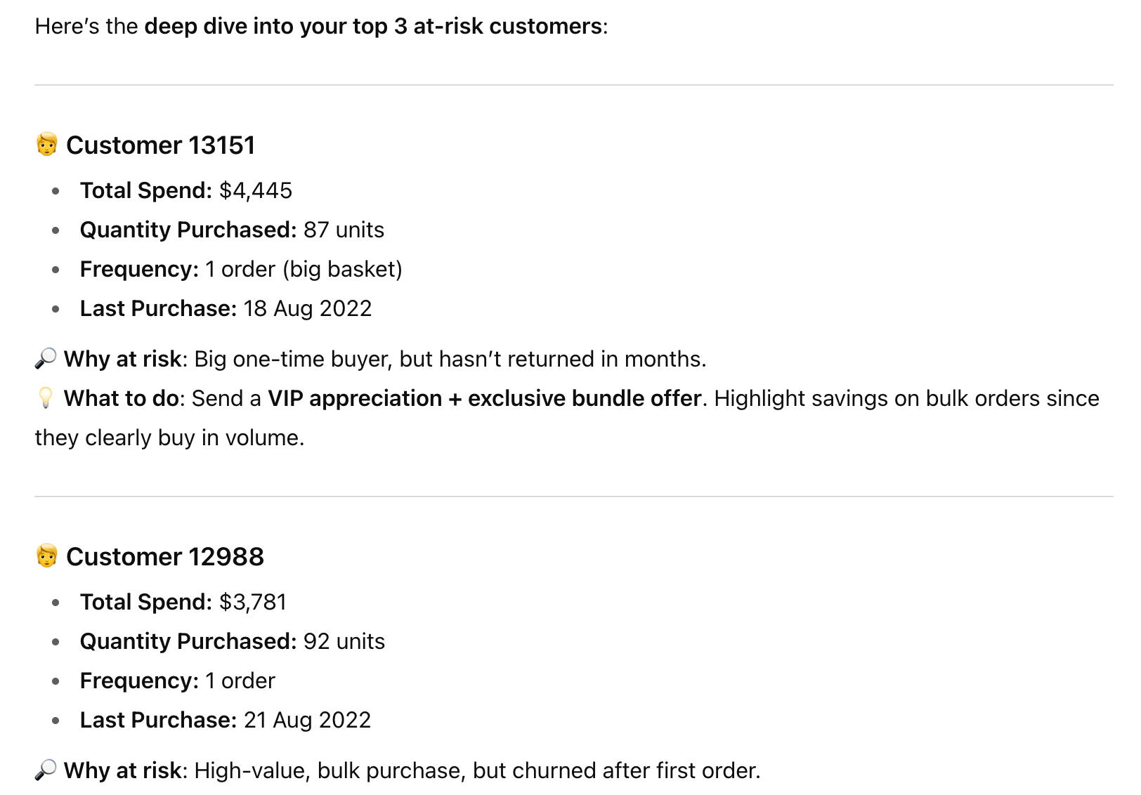
Task: Select the Customer 12988 heading
Action: pyautogui.click(x=164, y=557)
